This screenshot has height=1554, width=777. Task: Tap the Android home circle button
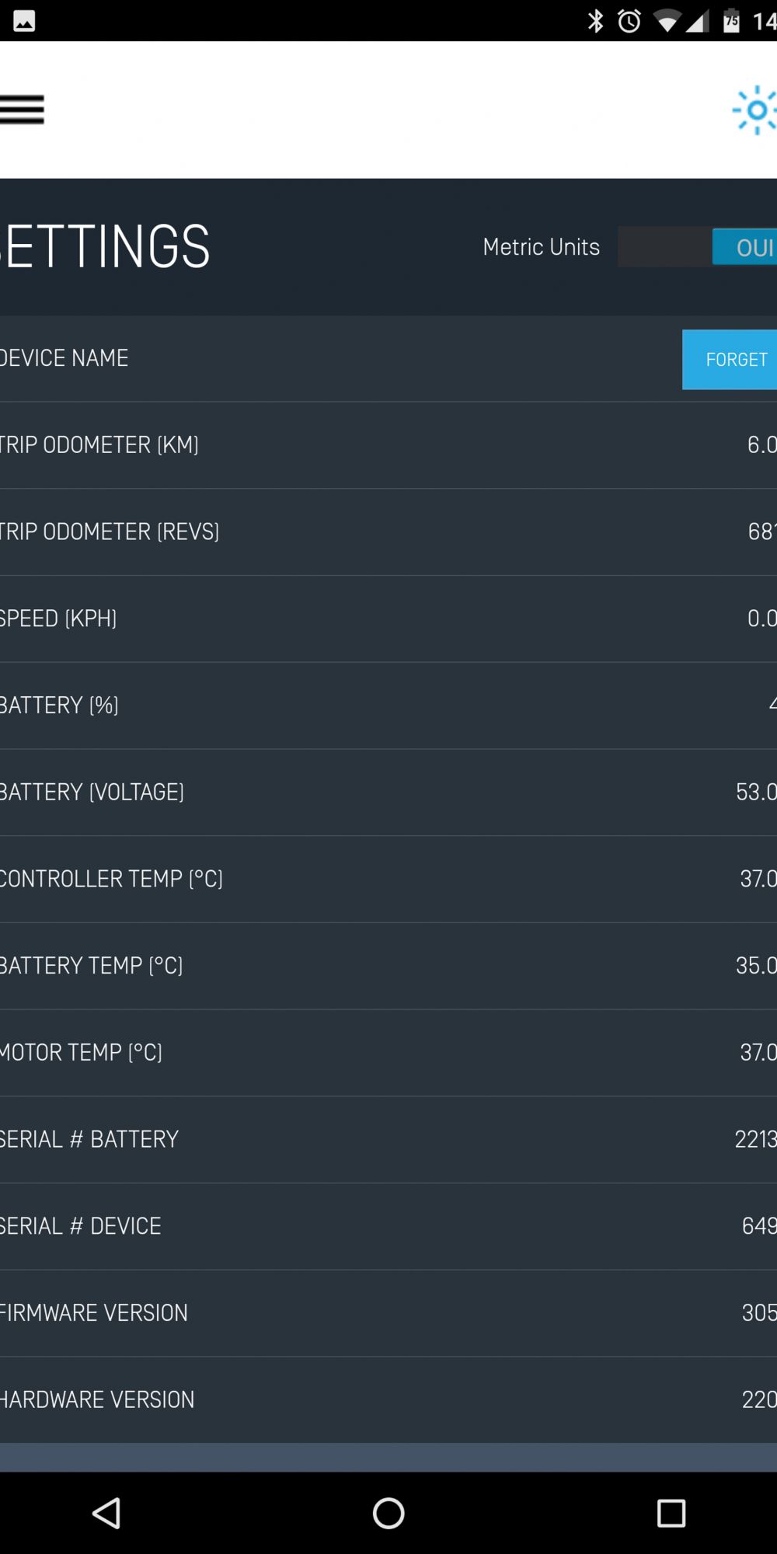[388, 1513]
